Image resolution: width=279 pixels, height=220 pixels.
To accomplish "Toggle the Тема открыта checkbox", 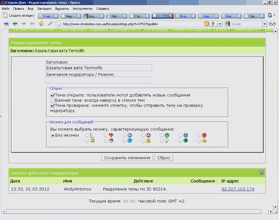I will click(52, 95).
